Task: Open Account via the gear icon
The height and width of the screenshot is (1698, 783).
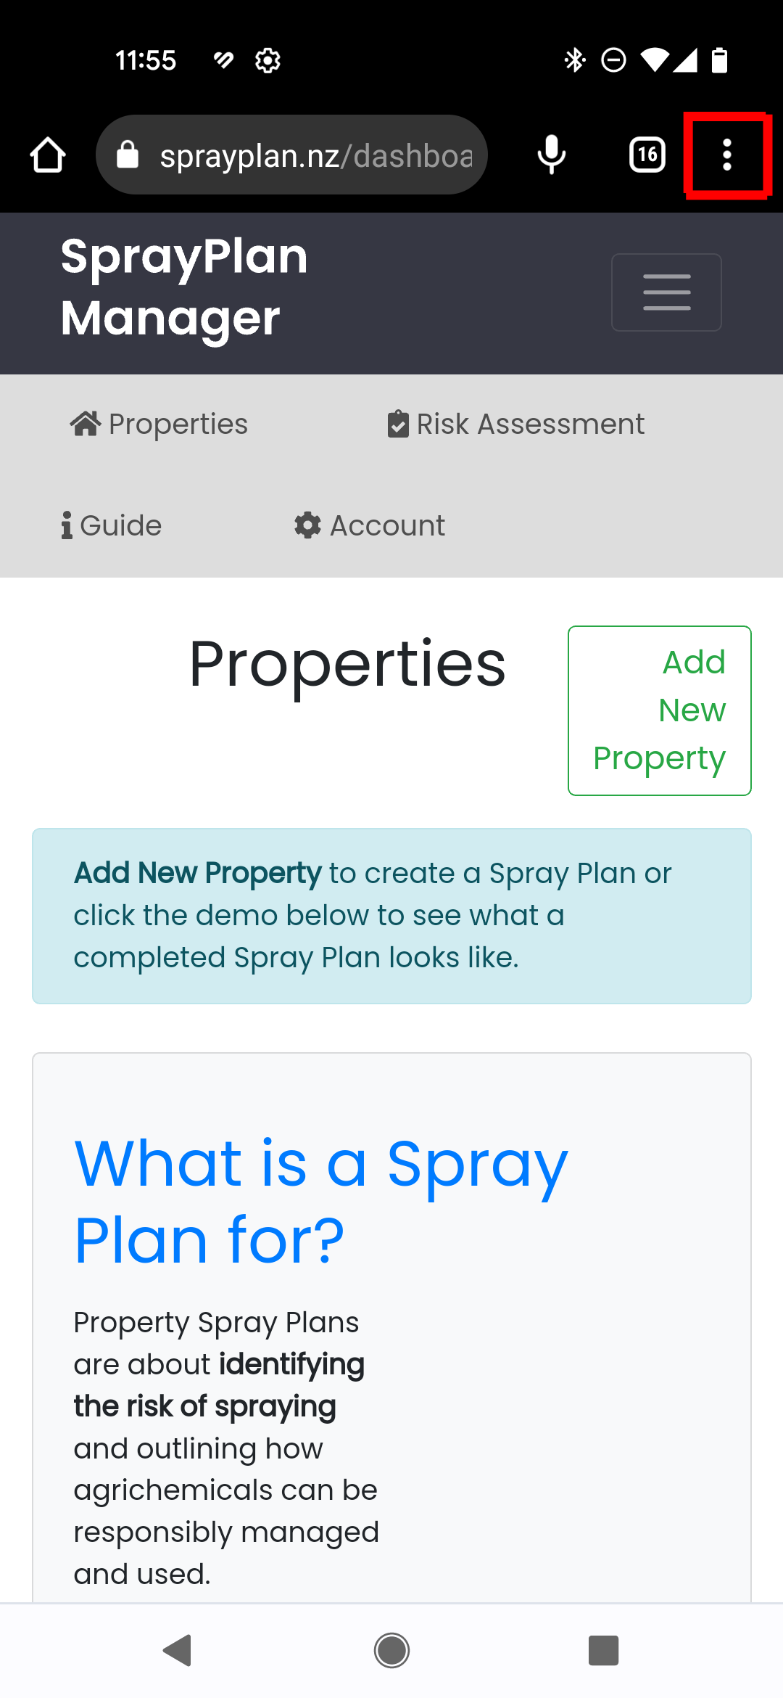Action: [x=307, y=525]
